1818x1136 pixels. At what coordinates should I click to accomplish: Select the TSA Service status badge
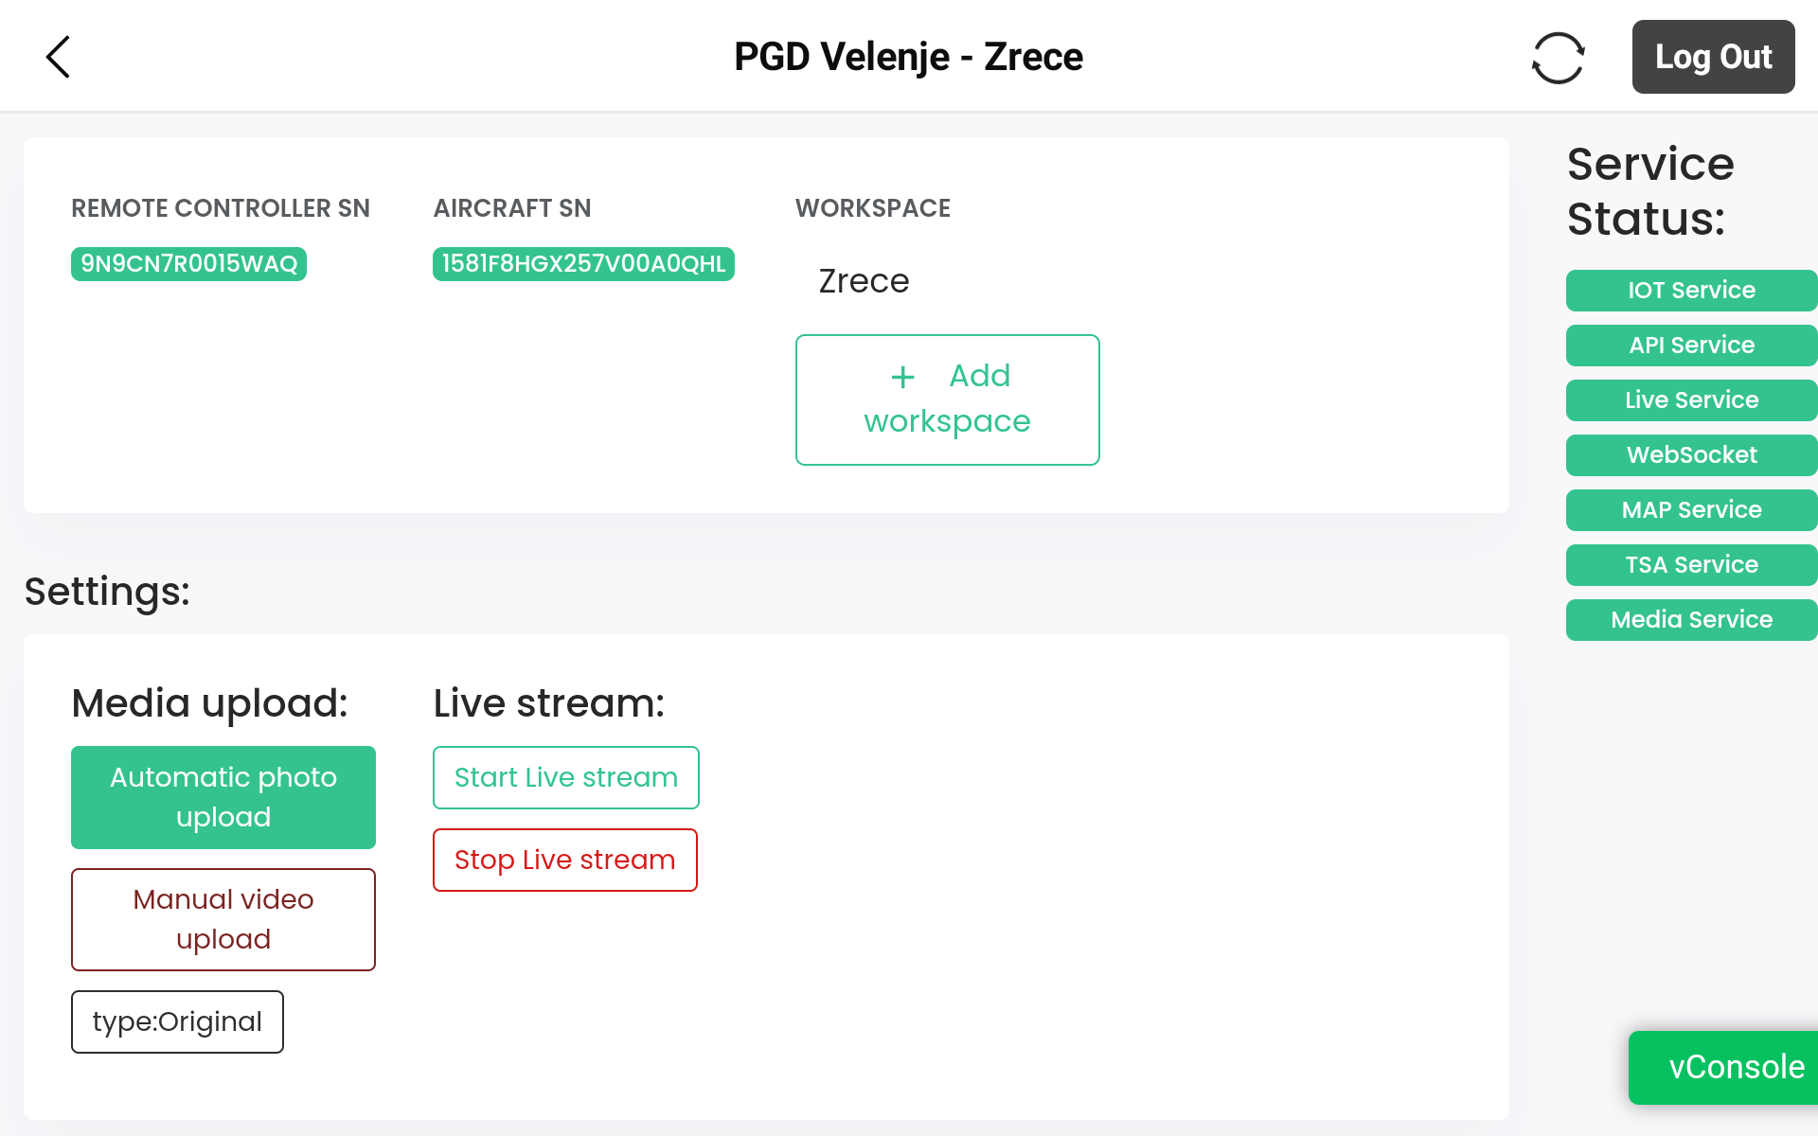(1691, 565)
